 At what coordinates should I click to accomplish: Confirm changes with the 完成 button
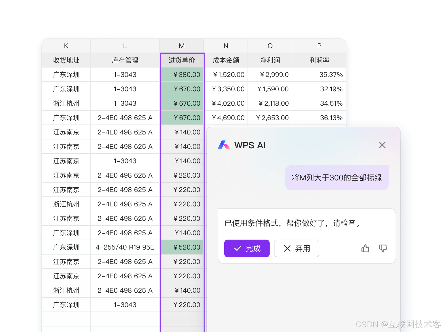point(247,248)
